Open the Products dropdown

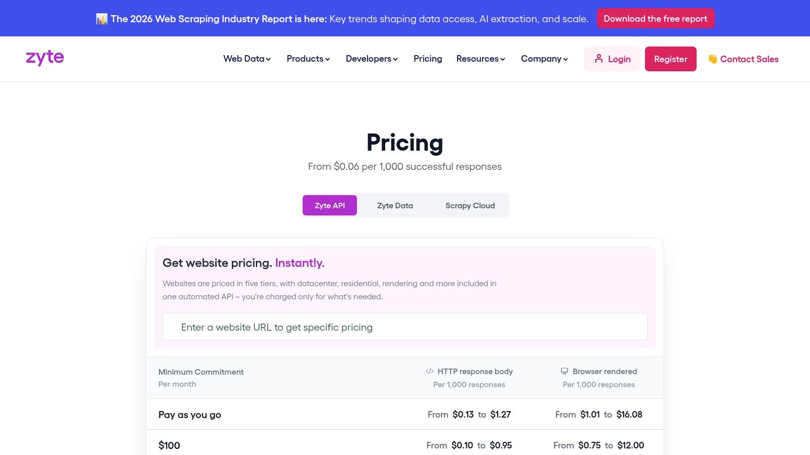308,59
